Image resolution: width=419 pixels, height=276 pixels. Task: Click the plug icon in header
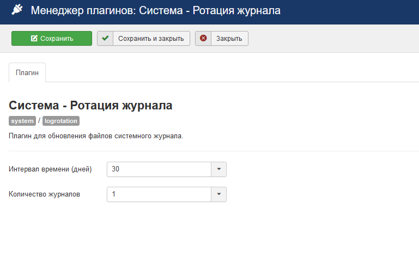click(17, 10)
